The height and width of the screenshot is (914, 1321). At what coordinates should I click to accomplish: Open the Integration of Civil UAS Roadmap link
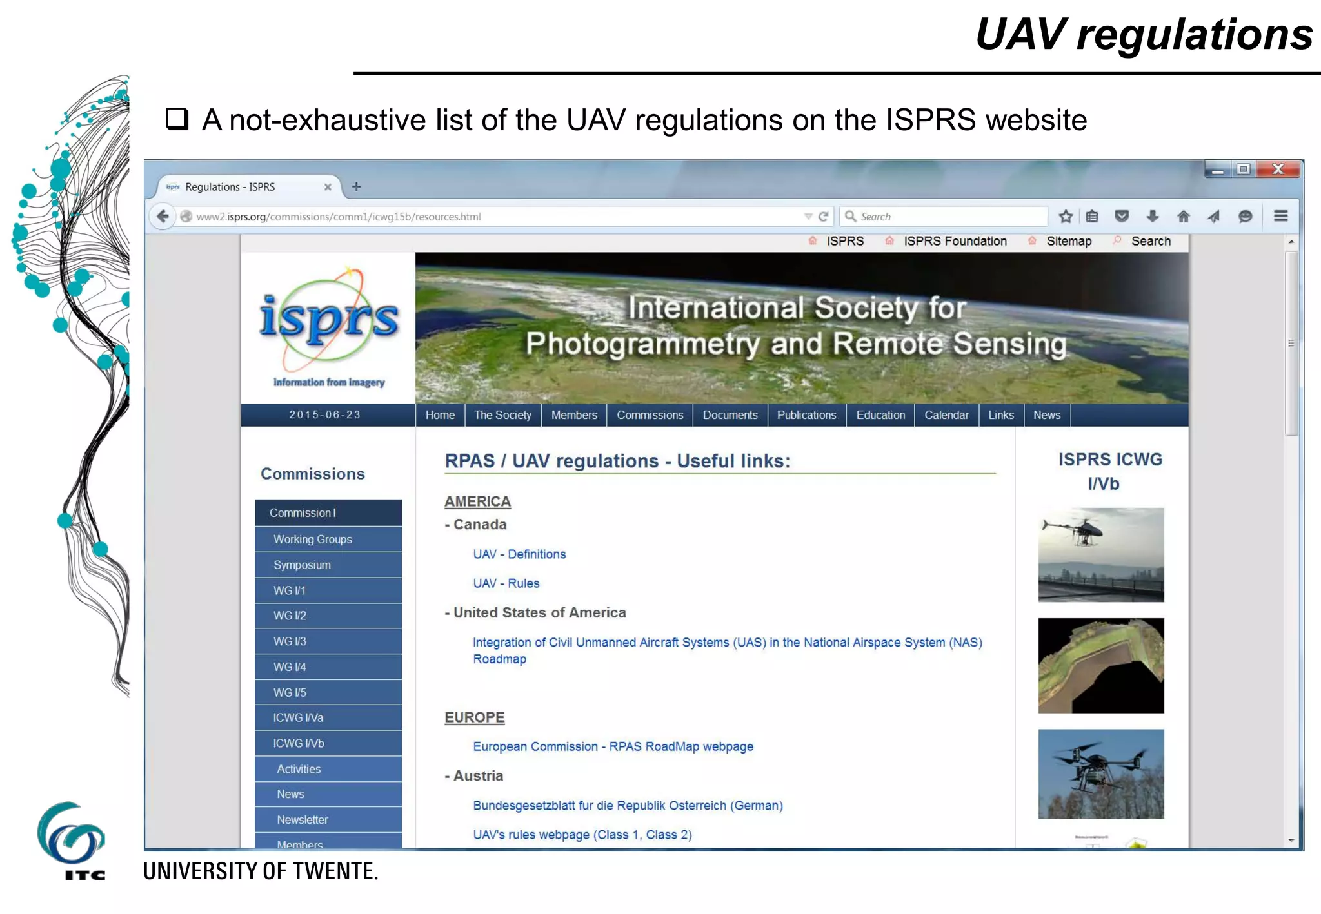pos(728,650)
